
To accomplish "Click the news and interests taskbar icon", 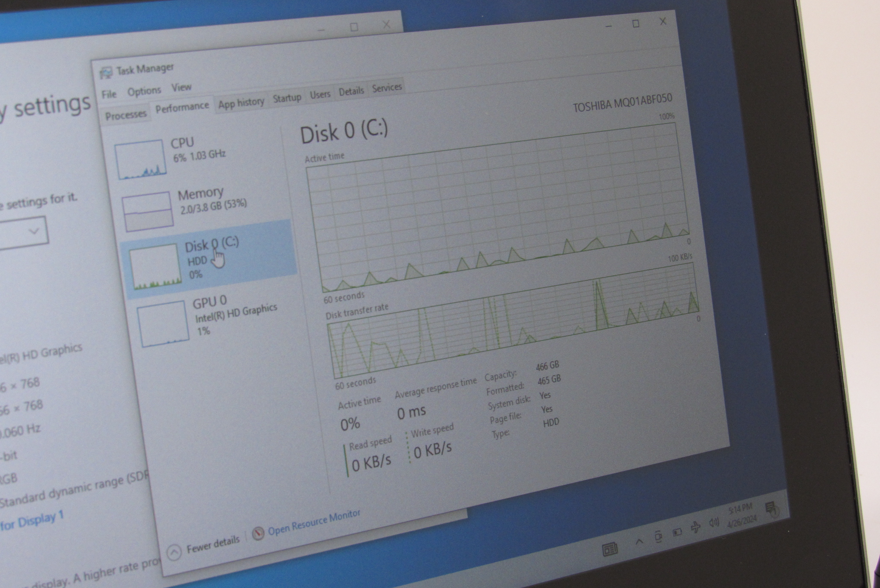I will click(610, 549).
